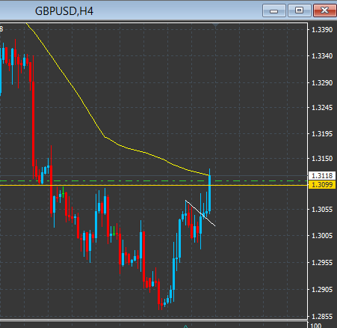Screen dimensions: 337x328
Task: Click the 1.3150 price scale label
Action: tap(322, 159)
